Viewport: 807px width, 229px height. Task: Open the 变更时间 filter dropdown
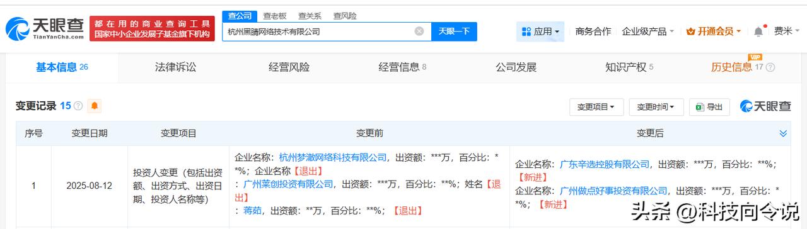[656, 107]
